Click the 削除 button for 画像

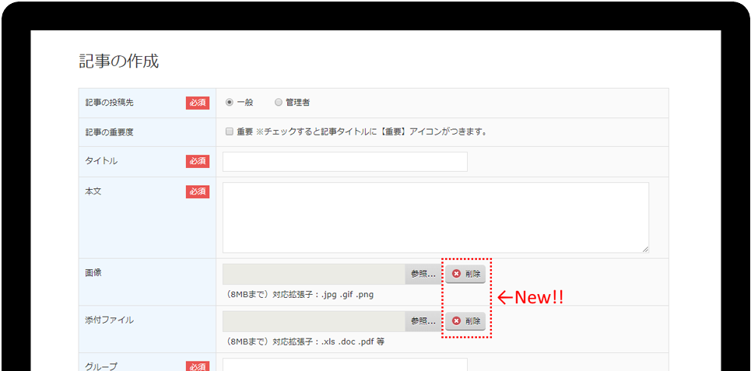coord(465,274)
